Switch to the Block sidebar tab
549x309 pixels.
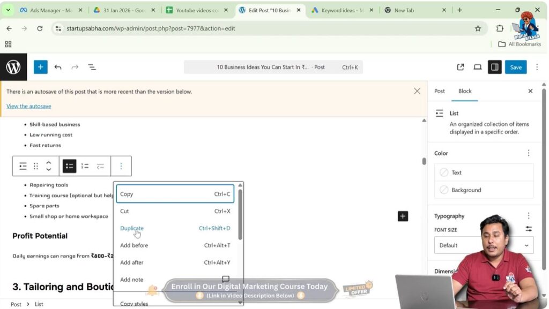(465, 91)
